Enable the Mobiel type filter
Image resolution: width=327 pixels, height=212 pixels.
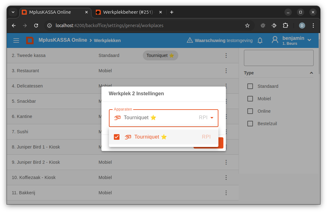click(x=250, y=99)
